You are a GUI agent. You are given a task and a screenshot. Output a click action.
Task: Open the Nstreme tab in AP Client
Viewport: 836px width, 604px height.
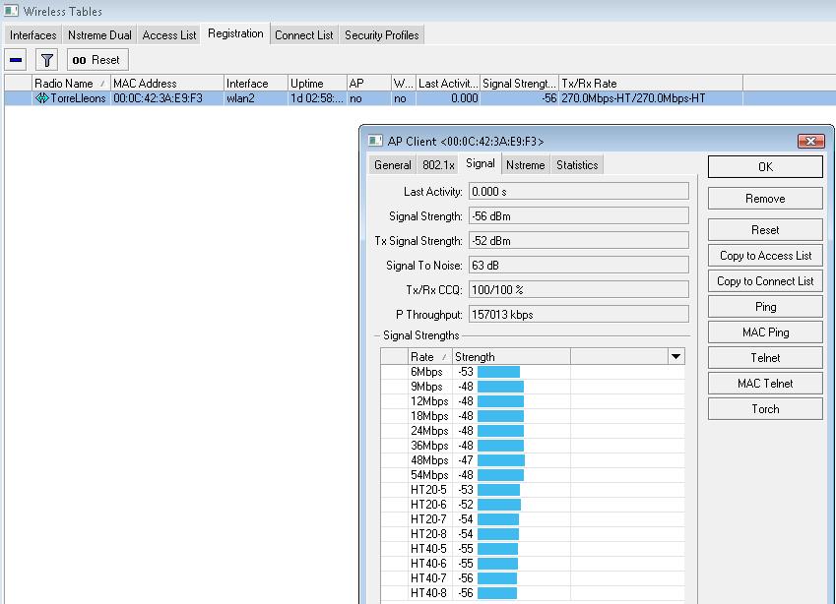[x=526, y=164]
